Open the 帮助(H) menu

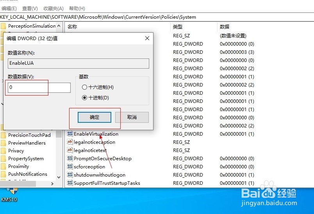77,9
